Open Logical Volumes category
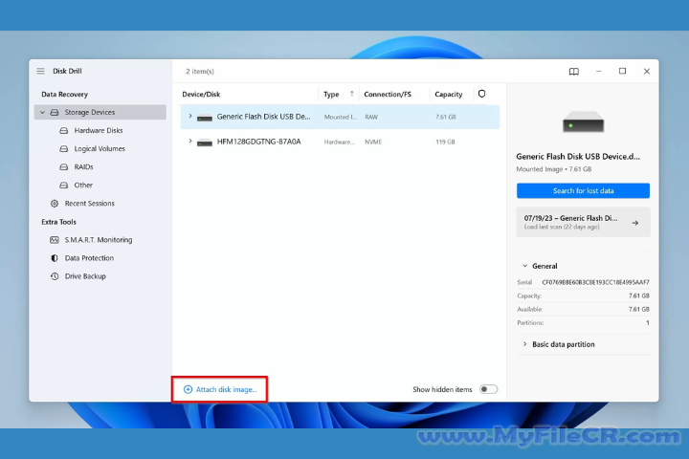 coord(100,149)
